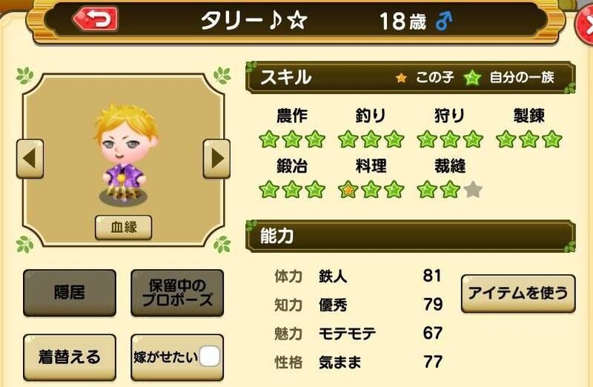Click the アイテムを使う button
The height and width of the screenshot is (387, 593).
pyautogui.click(x=518, y=294)
